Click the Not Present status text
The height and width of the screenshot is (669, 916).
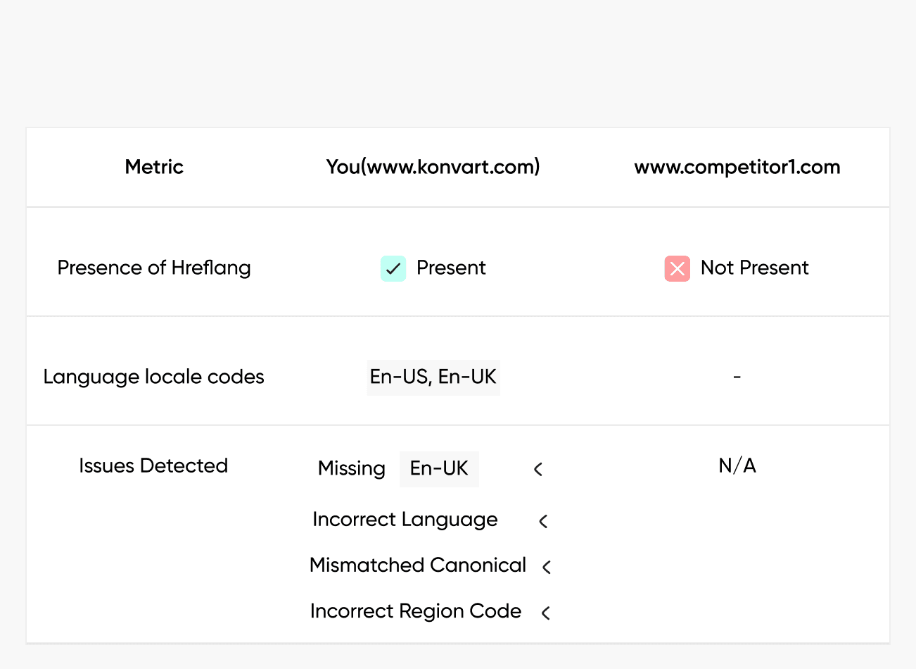[x=754, y=268]
